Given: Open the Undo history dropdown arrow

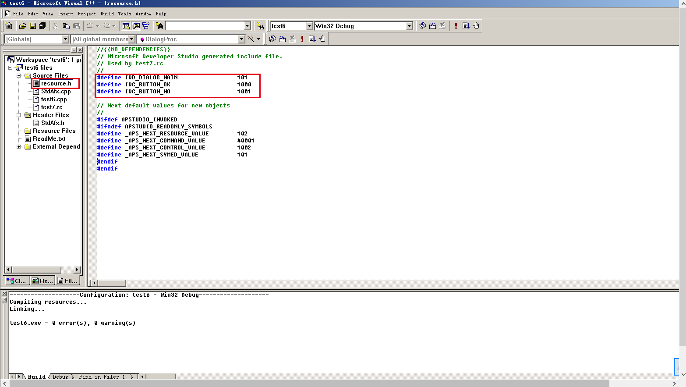Looking at the screenshot, I should point(97,26).
